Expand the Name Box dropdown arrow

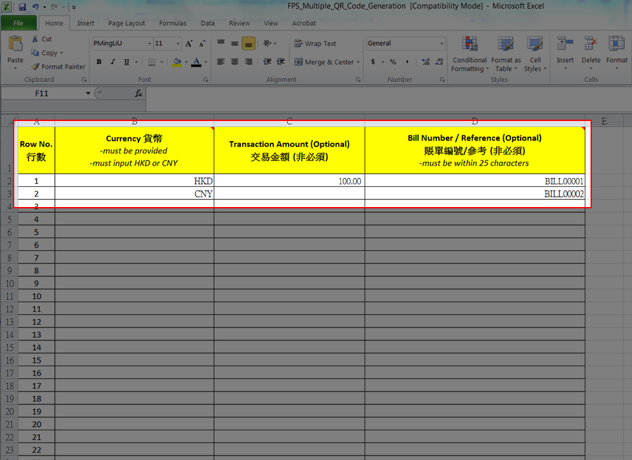click(88, 94)
